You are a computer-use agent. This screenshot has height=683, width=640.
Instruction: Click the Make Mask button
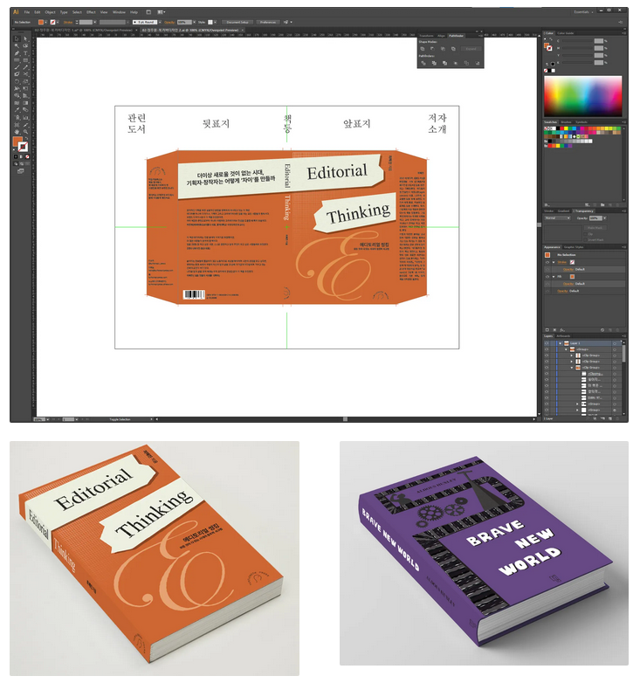click(x=595, y=228)
